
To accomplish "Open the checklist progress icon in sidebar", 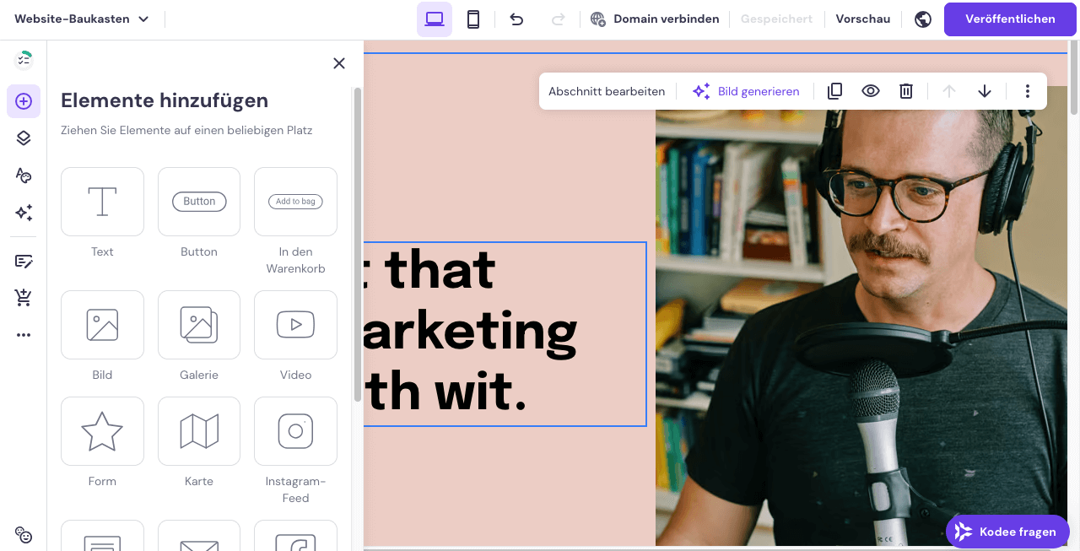I will [24, 59].
